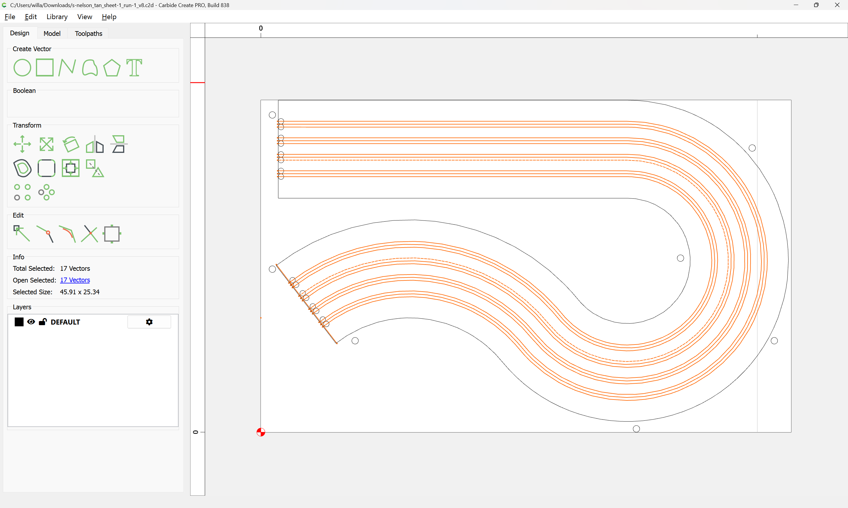This screenshot has height=508, width=848.
Task: Open the Rotate transform tool
Action: point(71,144)
